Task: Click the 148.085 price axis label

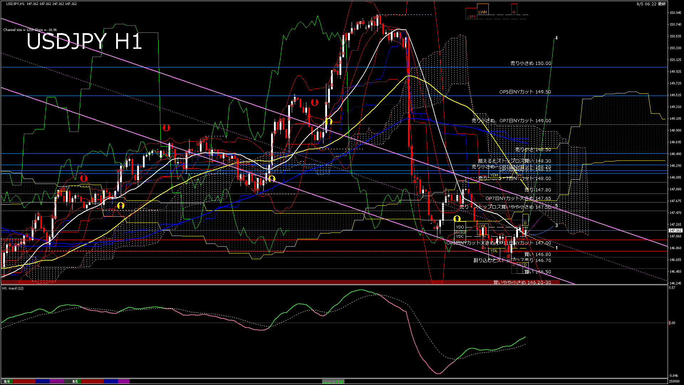Action: tap(675, 177)
